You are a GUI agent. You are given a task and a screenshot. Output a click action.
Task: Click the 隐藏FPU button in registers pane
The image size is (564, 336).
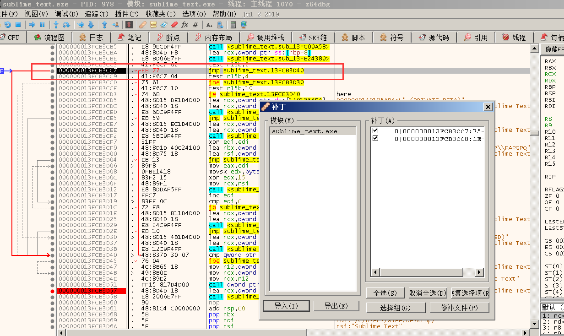point(553,49)
